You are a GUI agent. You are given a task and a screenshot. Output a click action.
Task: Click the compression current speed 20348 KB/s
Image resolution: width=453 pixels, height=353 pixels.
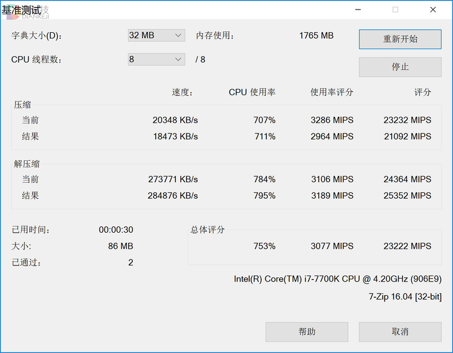[x=175, y=120]
